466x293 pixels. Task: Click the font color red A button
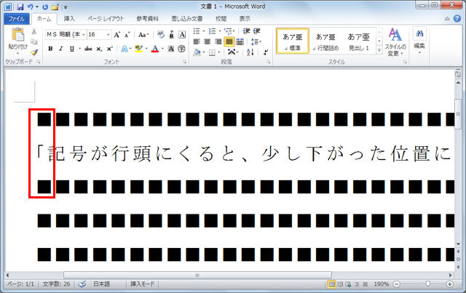click(x=155, y=49)
